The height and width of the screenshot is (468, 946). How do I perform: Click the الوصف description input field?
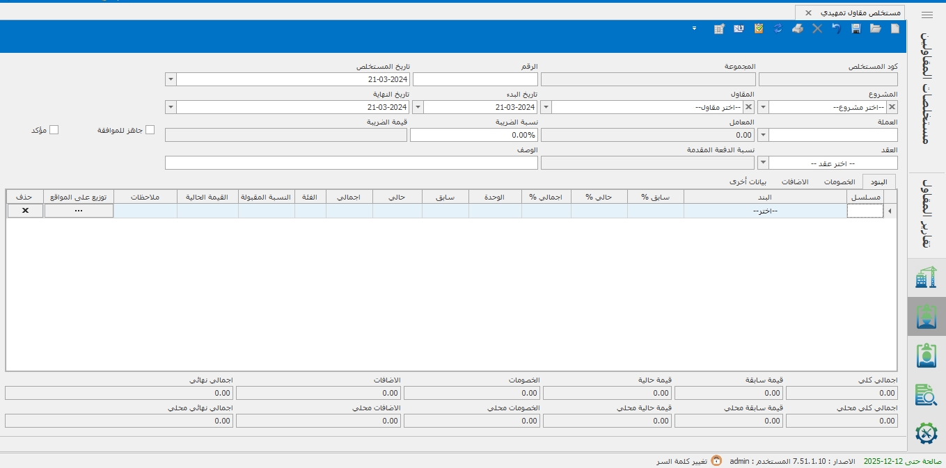point(351,163)
